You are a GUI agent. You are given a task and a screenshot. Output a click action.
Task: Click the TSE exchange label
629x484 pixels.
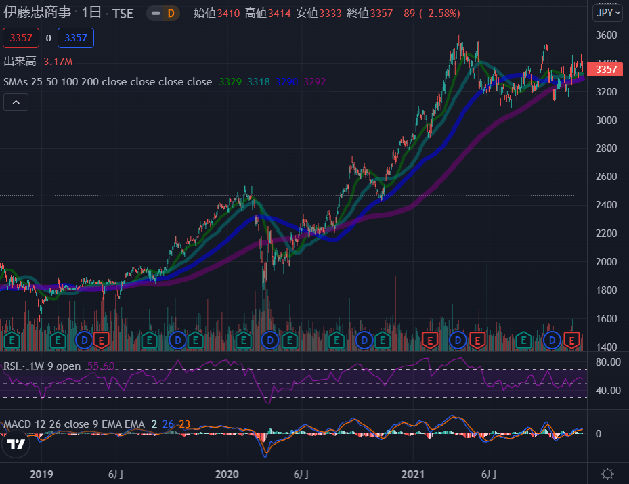pos(123,14)
